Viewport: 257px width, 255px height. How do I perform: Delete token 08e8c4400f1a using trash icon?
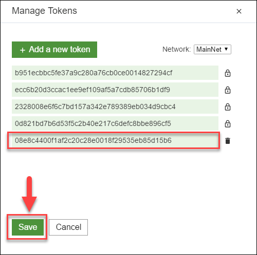point(228,141)
